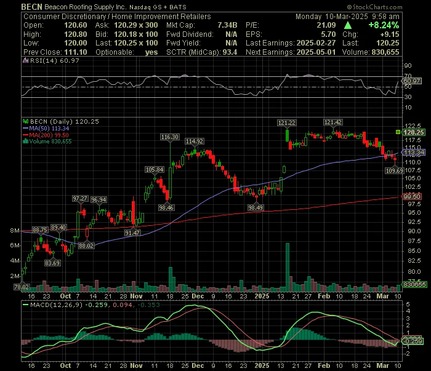Click the MACD signal value 0.094

coord(123,305)
